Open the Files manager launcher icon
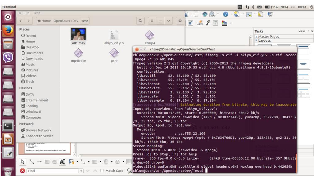 pyautogui.click(x=8, y=44)
